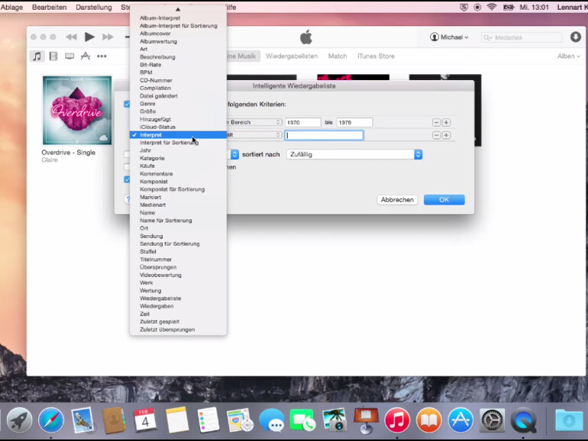This screenshot has width=588, height=441.
Task: Remove the 1970 bis 1979 rule
Action: (x=436, y=123)
